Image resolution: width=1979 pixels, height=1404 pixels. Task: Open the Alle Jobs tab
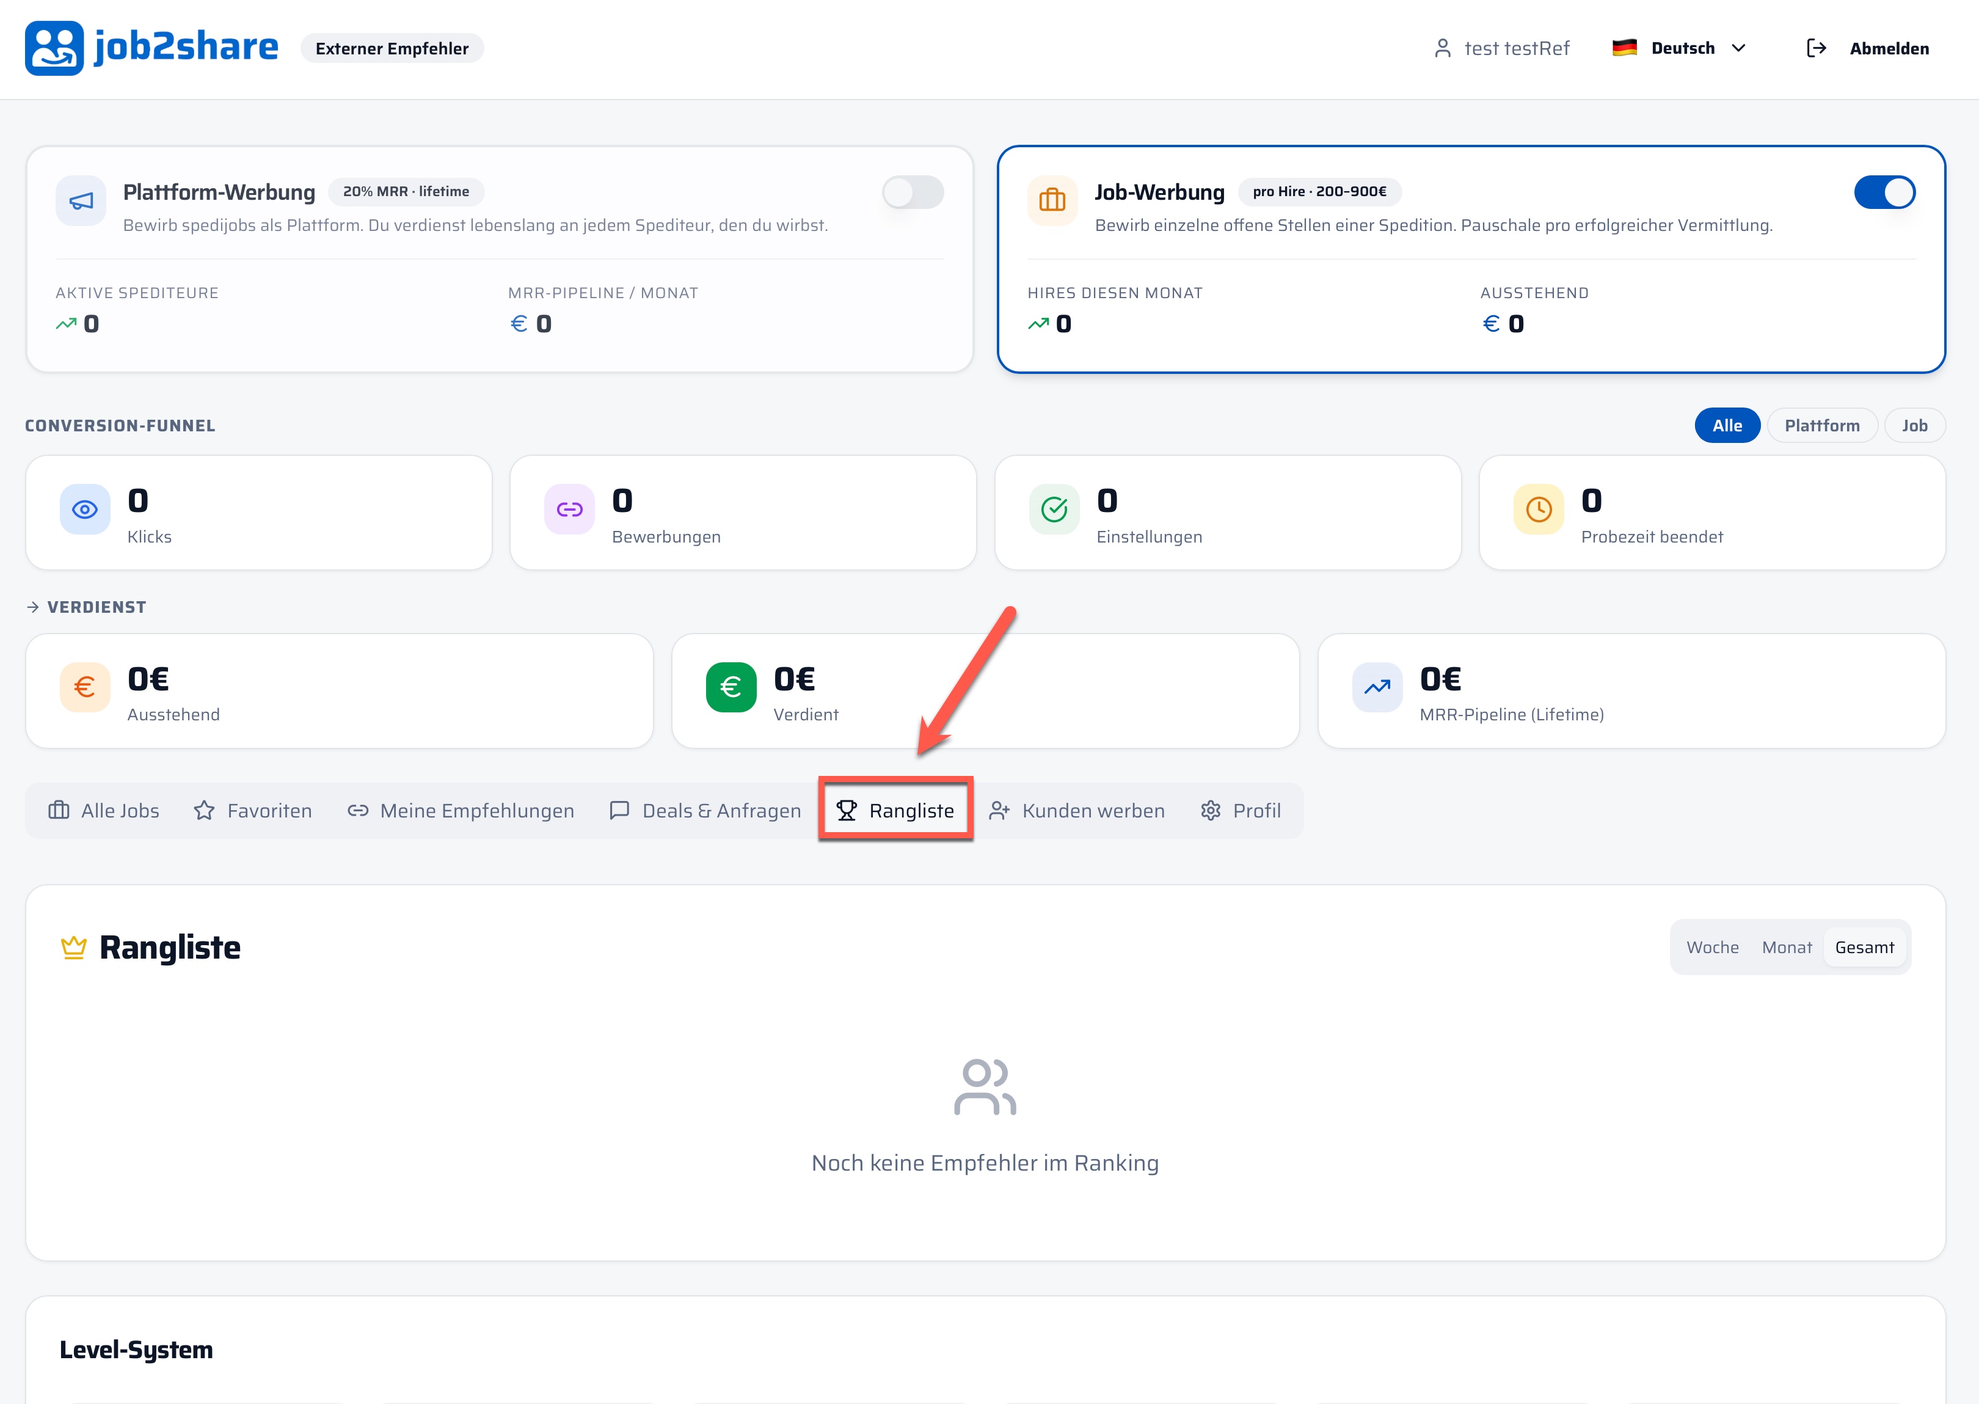coord(104,811)
